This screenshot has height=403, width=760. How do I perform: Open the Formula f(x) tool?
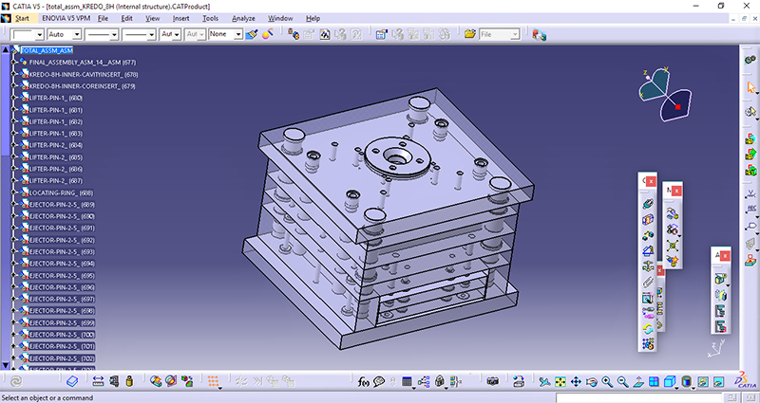(363, 382)
